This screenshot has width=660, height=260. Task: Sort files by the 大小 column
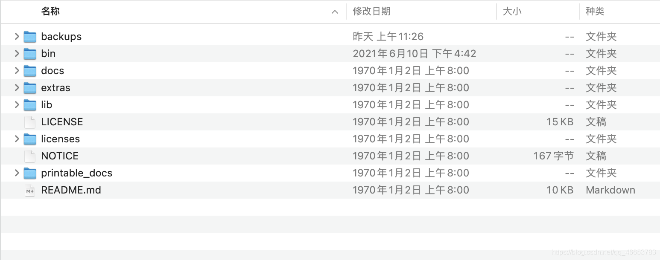[x=512, y=12]
